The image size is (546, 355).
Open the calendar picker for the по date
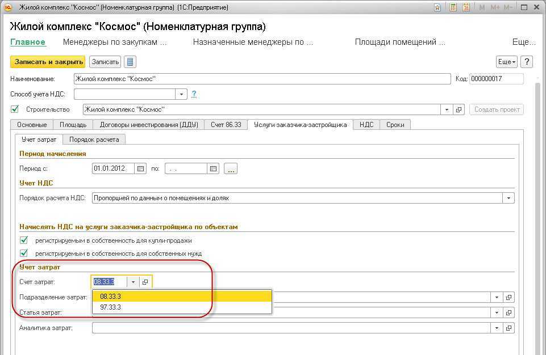click(214, 168)
